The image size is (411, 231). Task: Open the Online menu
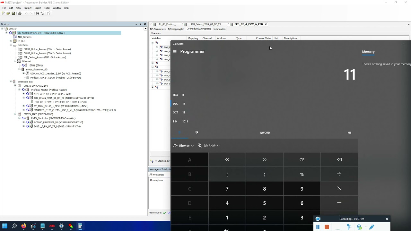point(38,8)
